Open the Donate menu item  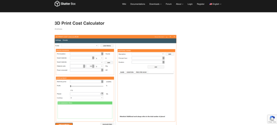(65, 40)
